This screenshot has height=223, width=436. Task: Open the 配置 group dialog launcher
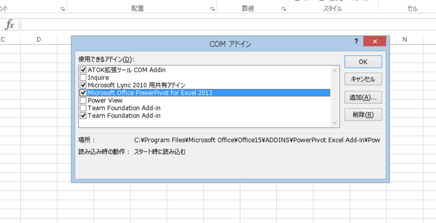coord(213,9)
